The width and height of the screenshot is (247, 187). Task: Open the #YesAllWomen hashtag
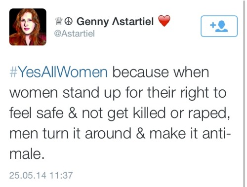pos(59,72)
